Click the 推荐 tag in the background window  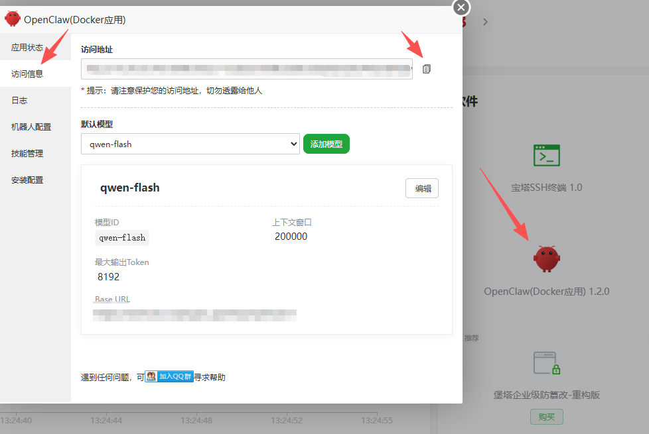click(x=471, y=338)
